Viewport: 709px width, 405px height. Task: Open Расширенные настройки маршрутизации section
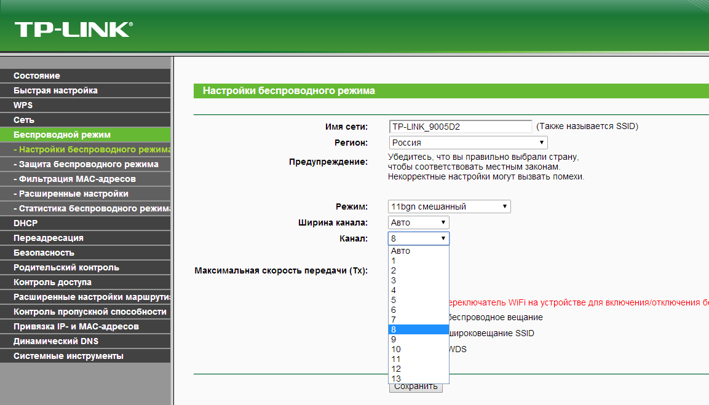click(85, 297)
